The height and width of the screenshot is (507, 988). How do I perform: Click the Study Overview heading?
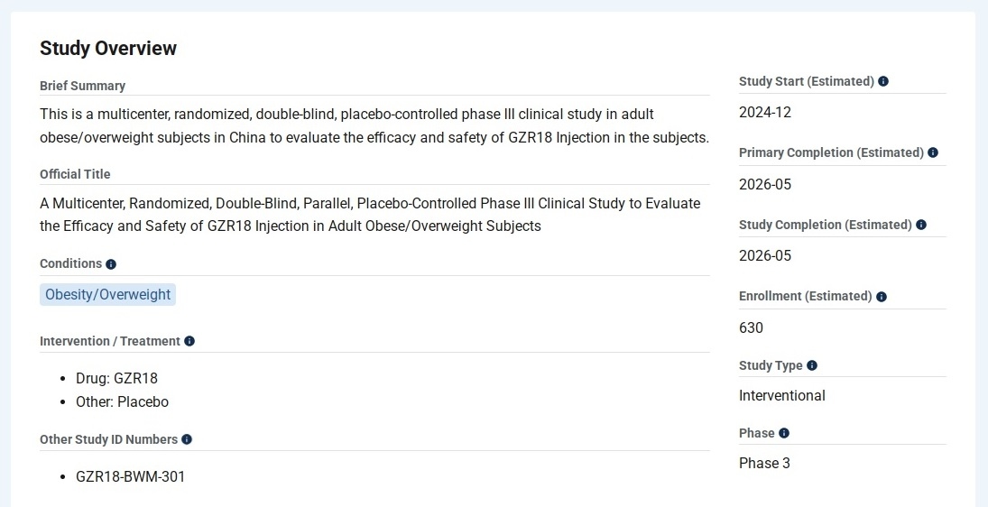click(108, 49)
